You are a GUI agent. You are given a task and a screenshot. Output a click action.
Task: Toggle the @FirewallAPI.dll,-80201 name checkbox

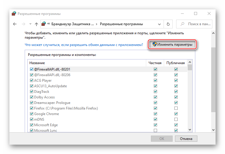(31, 69)
